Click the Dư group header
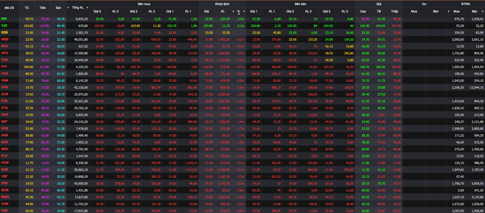The width and height of the screenshot is (485, 213). coord(424,4)
